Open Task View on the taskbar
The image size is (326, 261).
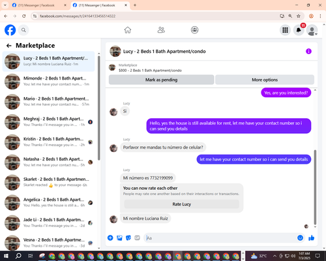[x=31, y=256]
